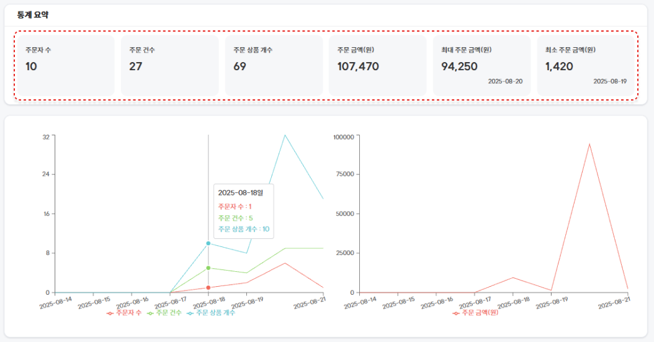Toggle 주문 금액(원) legend under right chart
Screen dimensions: 654x342
(475, 313)
